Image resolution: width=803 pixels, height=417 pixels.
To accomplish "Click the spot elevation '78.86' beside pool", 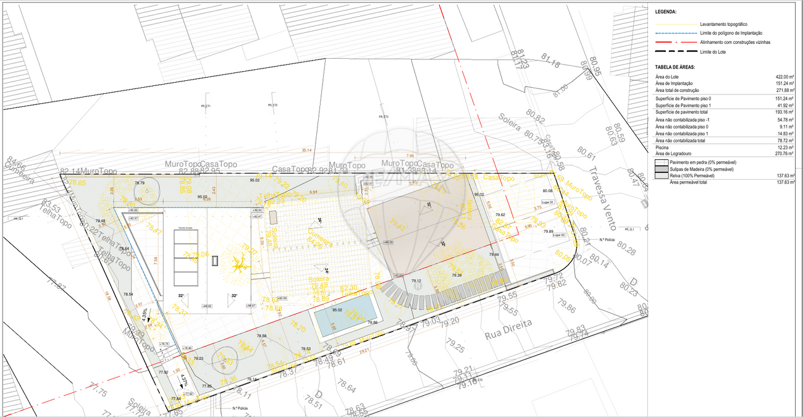I will tap(372, 323).
